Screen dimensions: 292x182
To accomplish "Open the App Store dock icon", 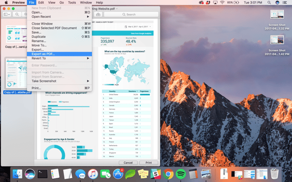I will click(117, 174).
